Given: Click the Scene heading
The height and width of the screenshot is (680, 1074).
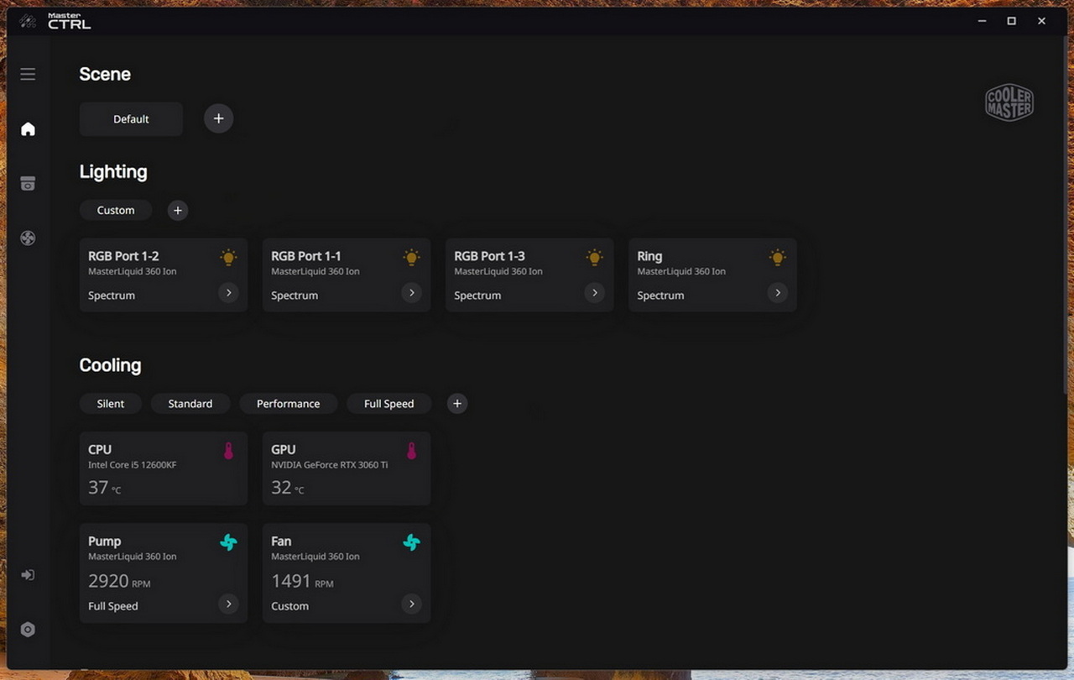Looking at the screenshot, I should click(105, 74).
